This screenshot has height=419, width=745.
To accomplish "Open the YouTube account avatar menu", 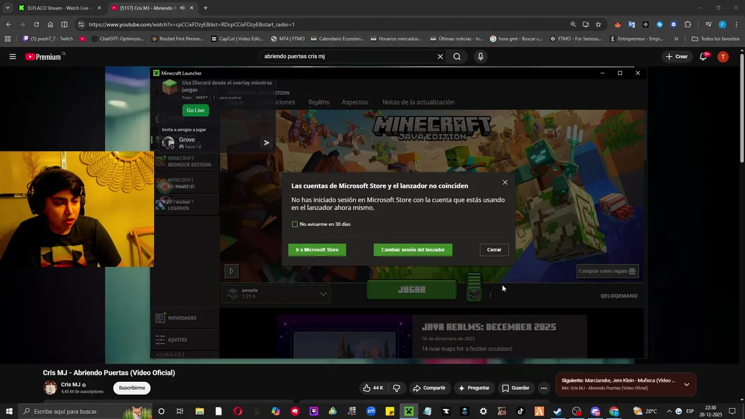I will (x=723, y=56).
